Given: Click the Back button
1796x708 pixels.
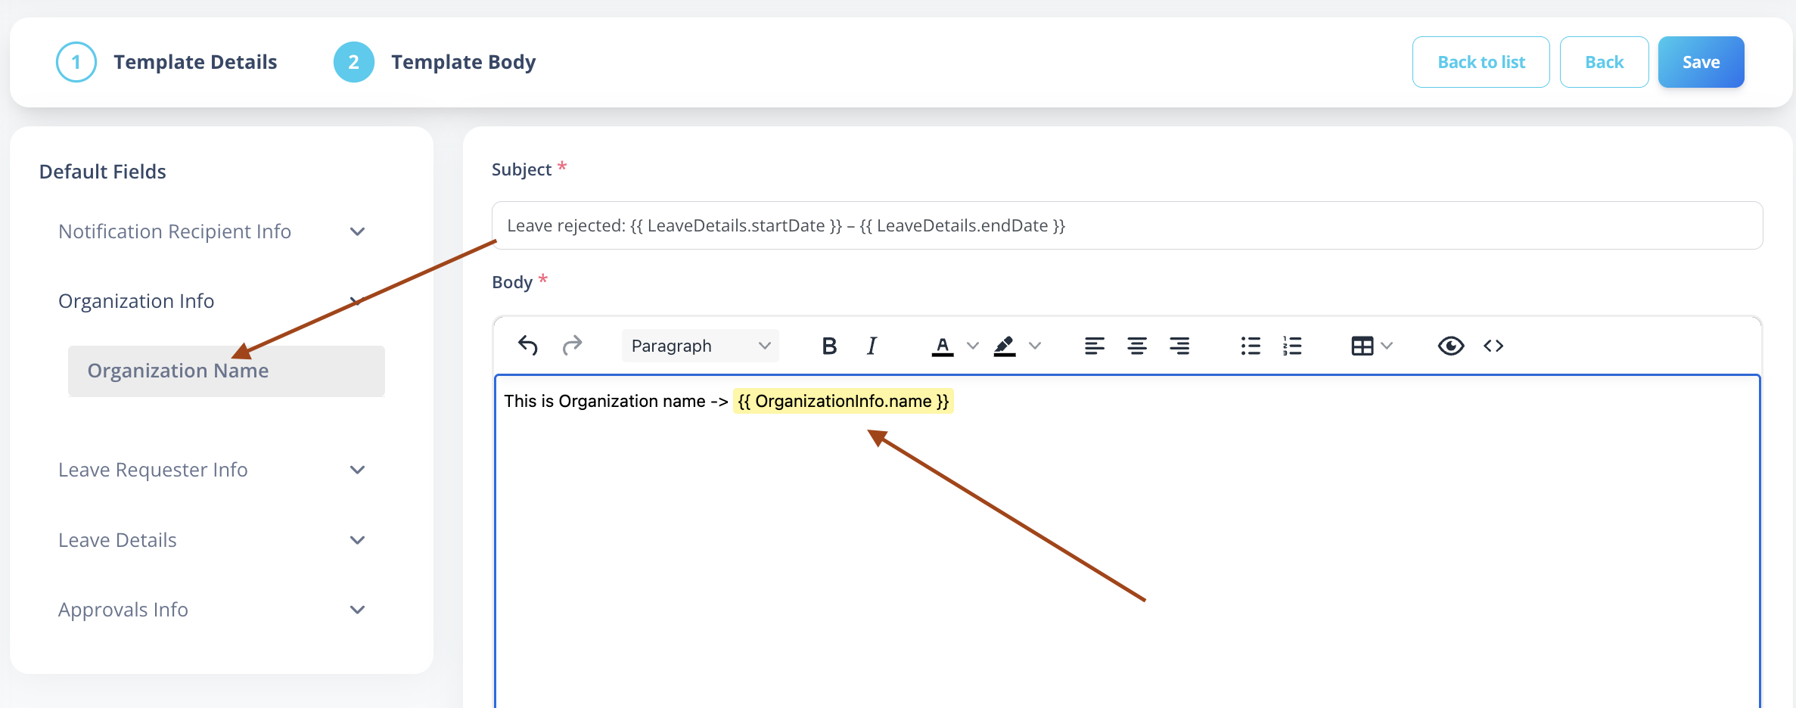Looking at the screenshot, I should [x=1604, y=62].
